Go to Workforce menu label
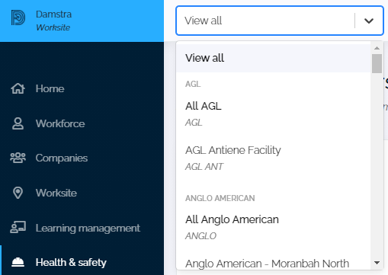 point(60,123)
